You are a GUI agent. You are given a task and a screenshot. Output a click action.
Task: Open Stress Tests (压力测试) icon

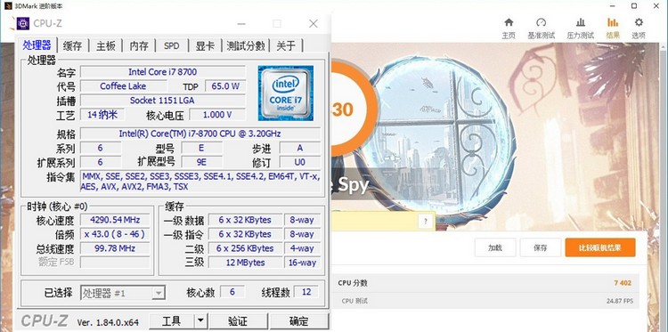click(x=580, y=22)
